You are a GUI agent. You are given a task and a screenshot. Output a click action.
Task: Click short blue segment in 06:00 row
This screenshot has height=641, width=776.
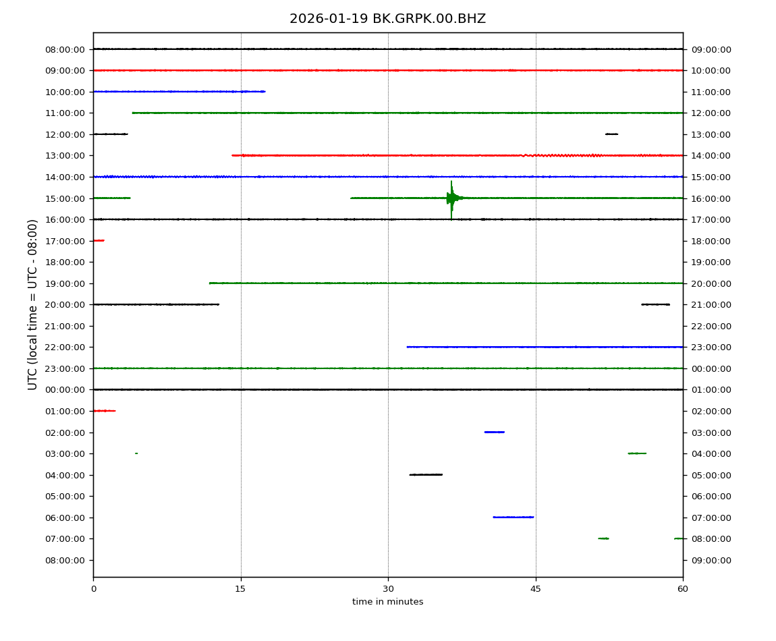[x=513, y=517]
